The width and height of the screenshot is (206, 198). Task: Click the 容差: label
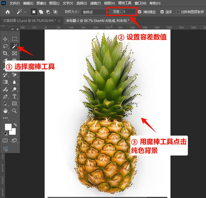click(117, 12)
